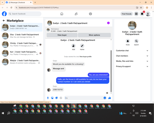This screenshot has height=123, width=154.
Task: Click the chat vertical scrollbar
Action: 111,71
